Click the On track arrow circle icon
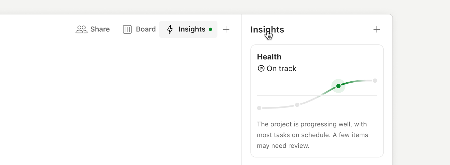The width and height of the screenshot is (450, 165). [x=261, y=69]
